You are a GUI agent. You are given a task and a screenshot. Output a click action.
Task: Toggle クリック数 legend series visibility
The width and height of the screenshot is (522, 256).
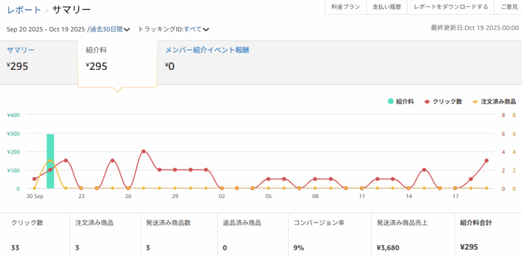click(x=442, y=101)
